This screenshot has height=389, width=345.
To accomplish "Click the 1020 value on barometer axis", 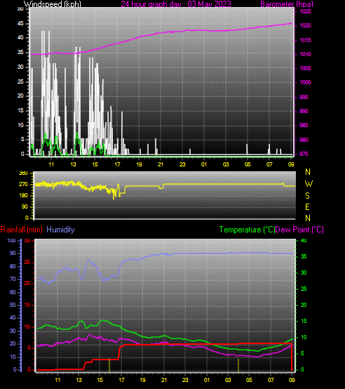I will point(305,25).
